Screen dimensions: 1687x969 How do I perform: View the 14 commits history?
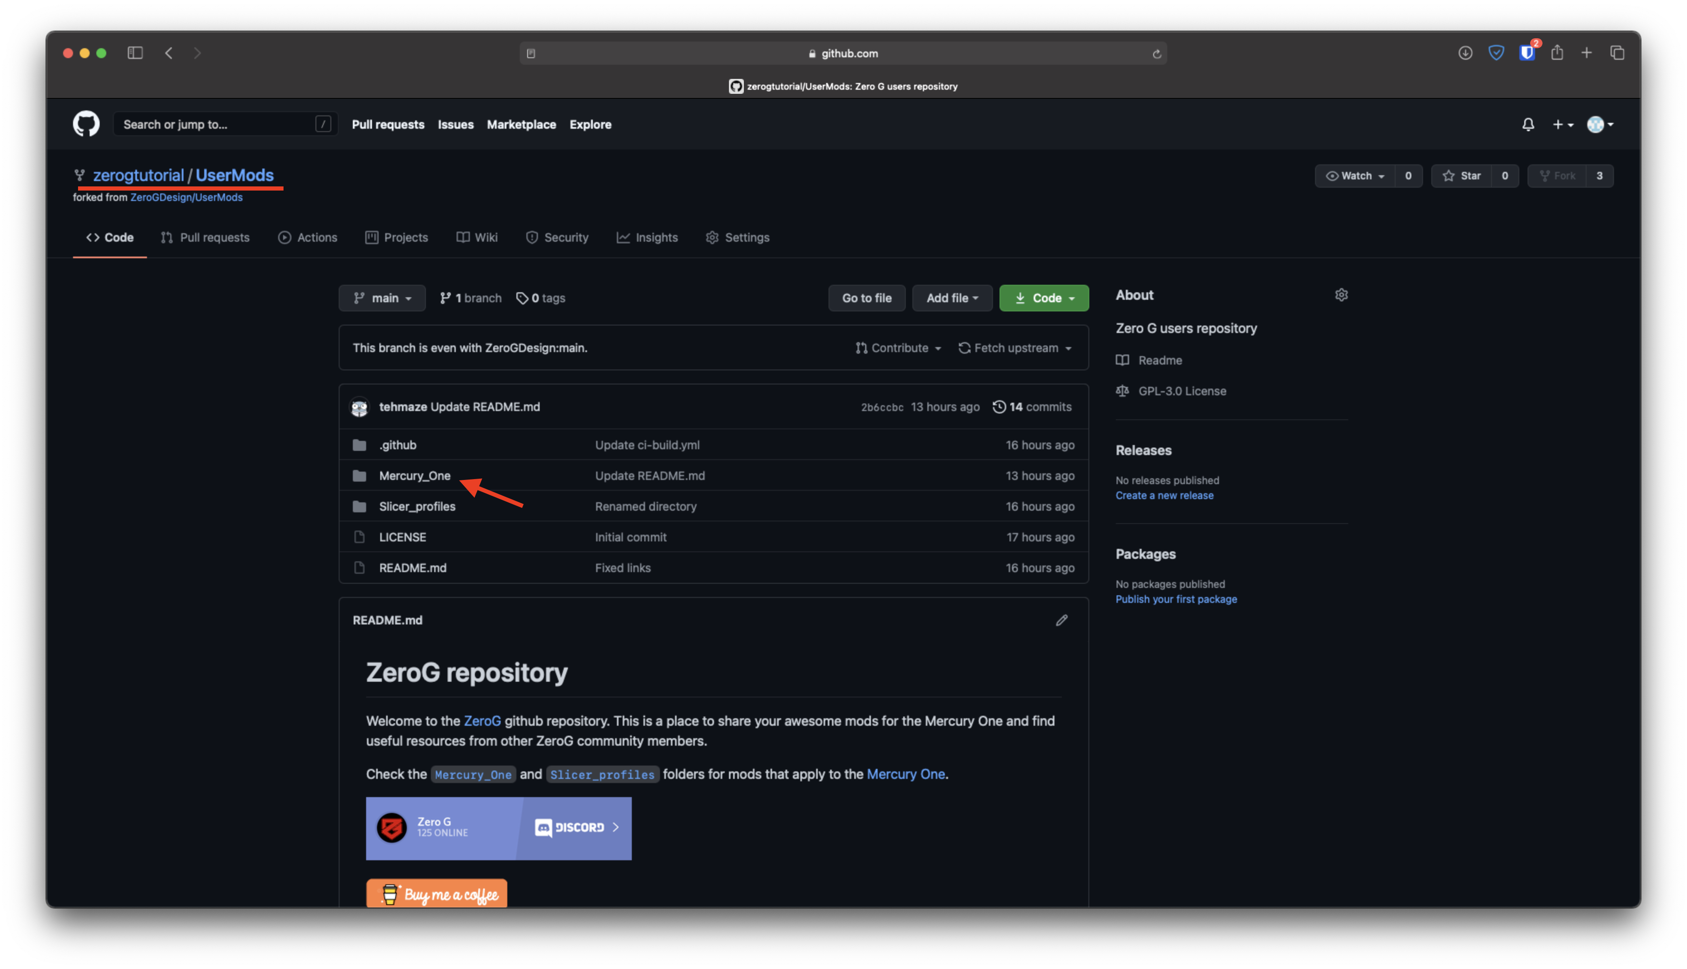(x=1032, y=406)
